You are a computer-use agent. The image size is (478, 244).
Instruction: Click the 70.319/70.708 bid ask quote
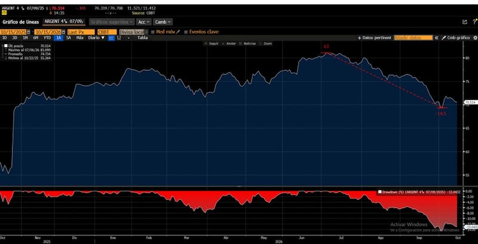109,8
